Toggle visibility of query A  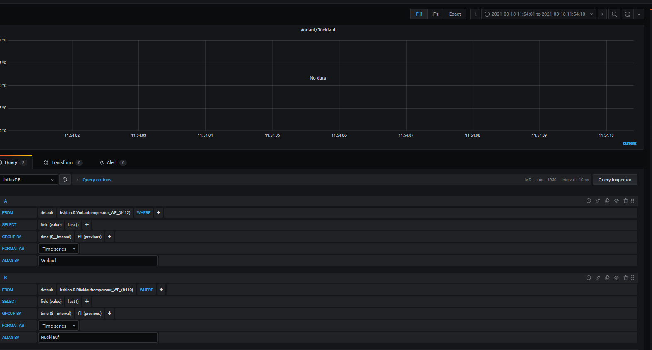click(616, 201)
